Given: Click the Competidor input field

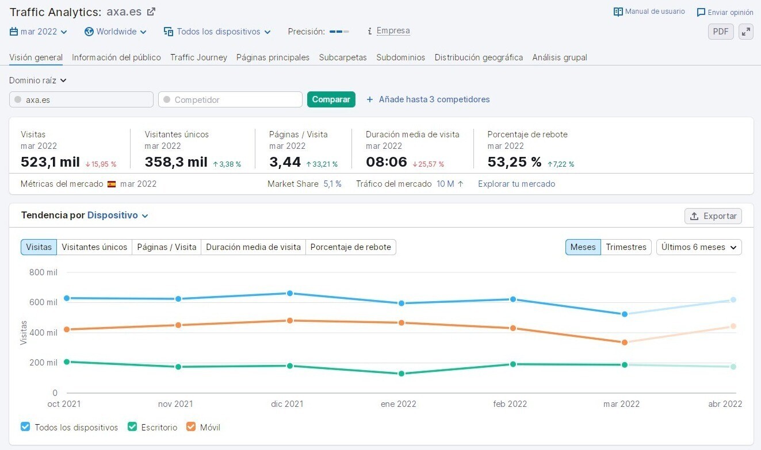Looking at the screenshot, I should pos(230,99).
